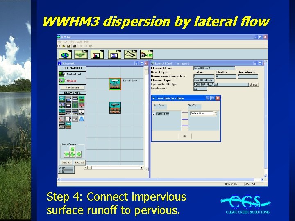Move element right with green right arrow
Image resolution: width=295 pixels, height=221 pixels.
(79, 154)
